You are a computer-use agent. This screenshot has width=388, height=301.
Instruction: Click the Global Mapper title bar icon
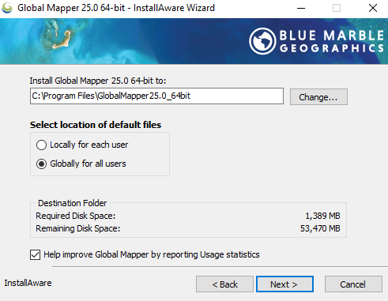click(7, 8)
